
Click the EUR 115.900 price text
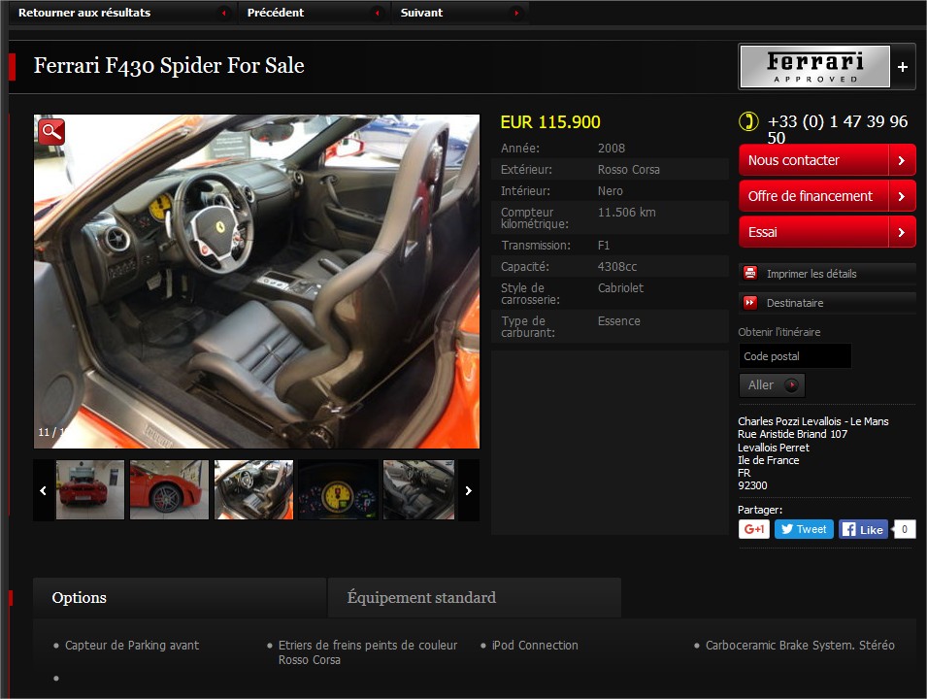pyautogui.click(x=550, y=122)
